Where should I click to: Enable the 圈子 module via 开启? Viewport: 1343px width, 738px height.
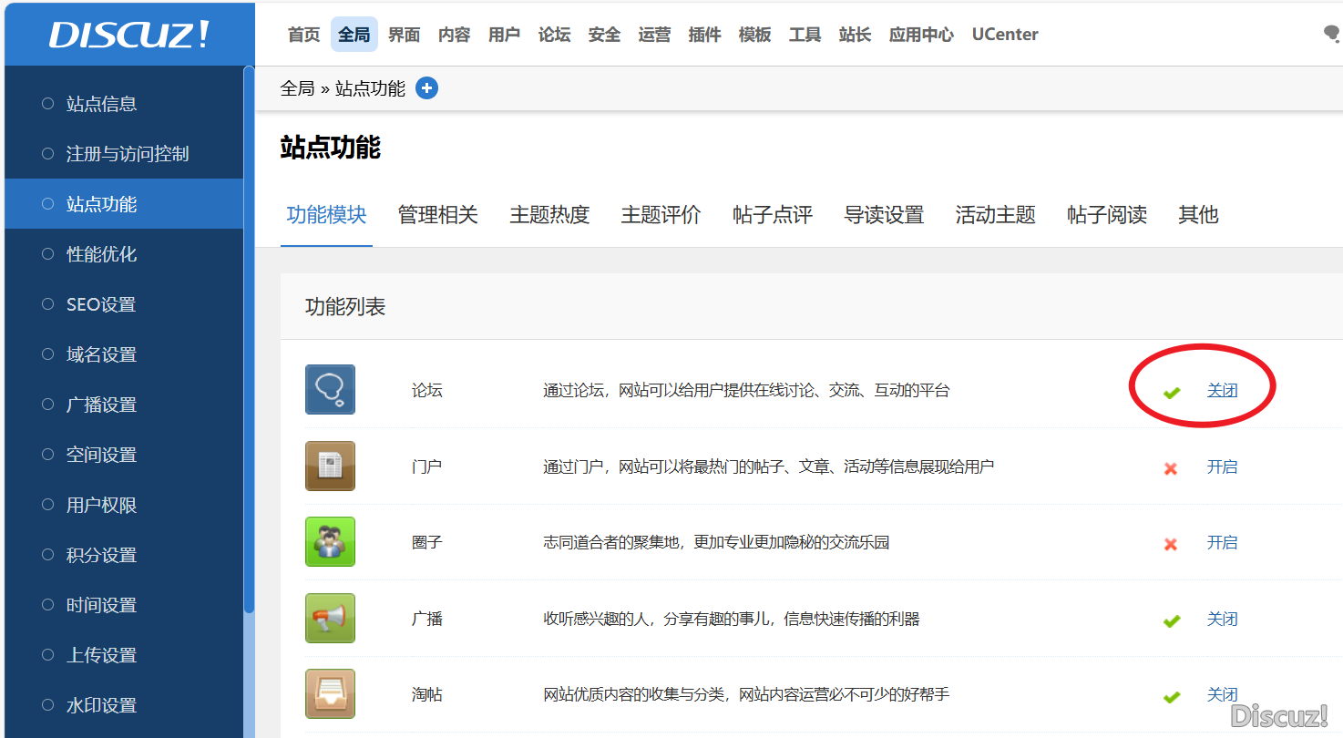[x=1222, y=542]
